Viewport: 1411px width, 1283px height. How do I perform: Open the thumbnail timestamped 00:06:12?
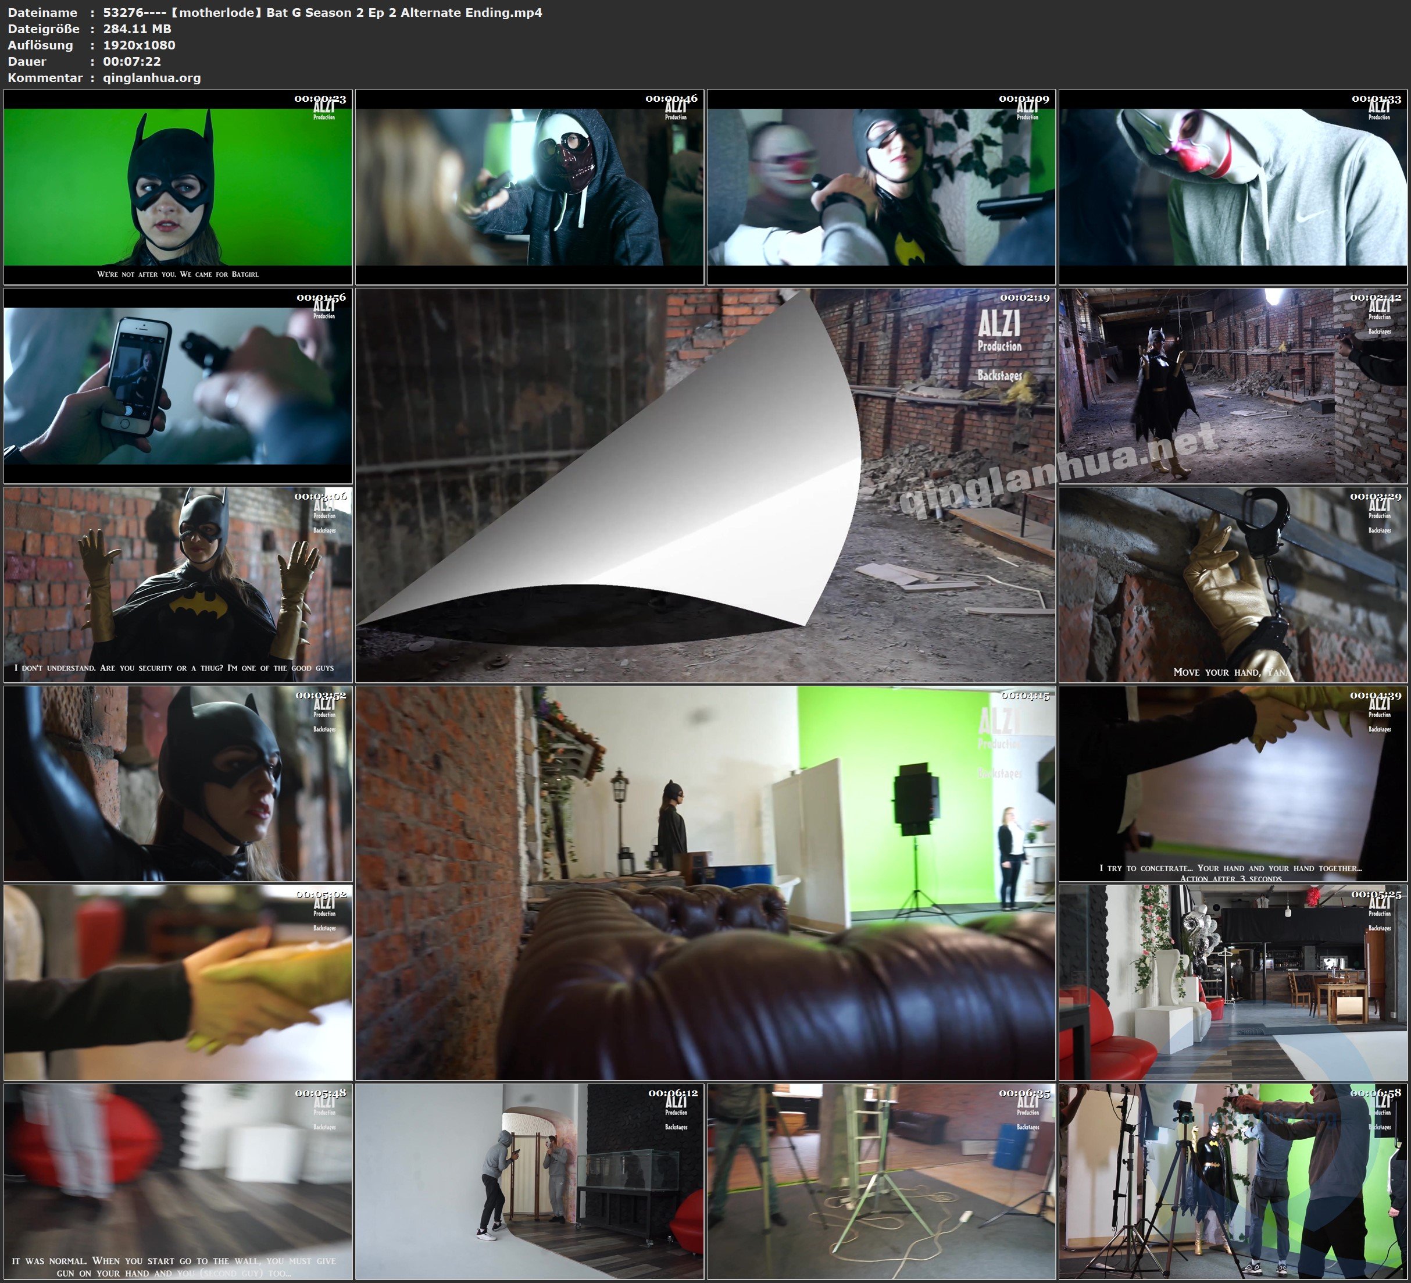[x=530, y=1181]
